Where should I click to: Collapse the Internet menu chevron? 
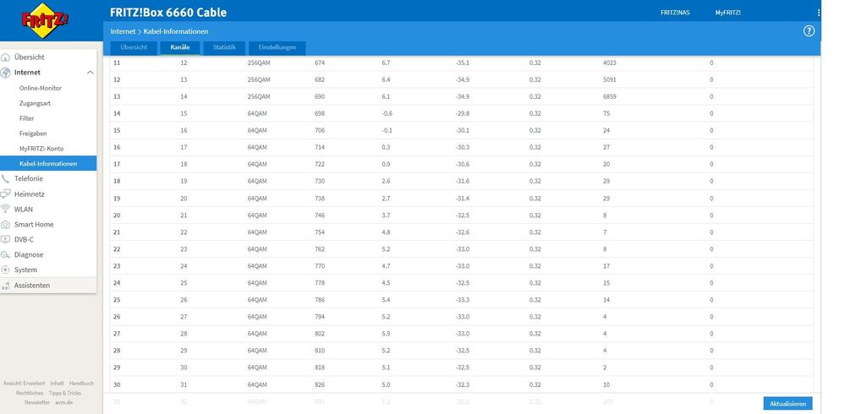point(90,72)
